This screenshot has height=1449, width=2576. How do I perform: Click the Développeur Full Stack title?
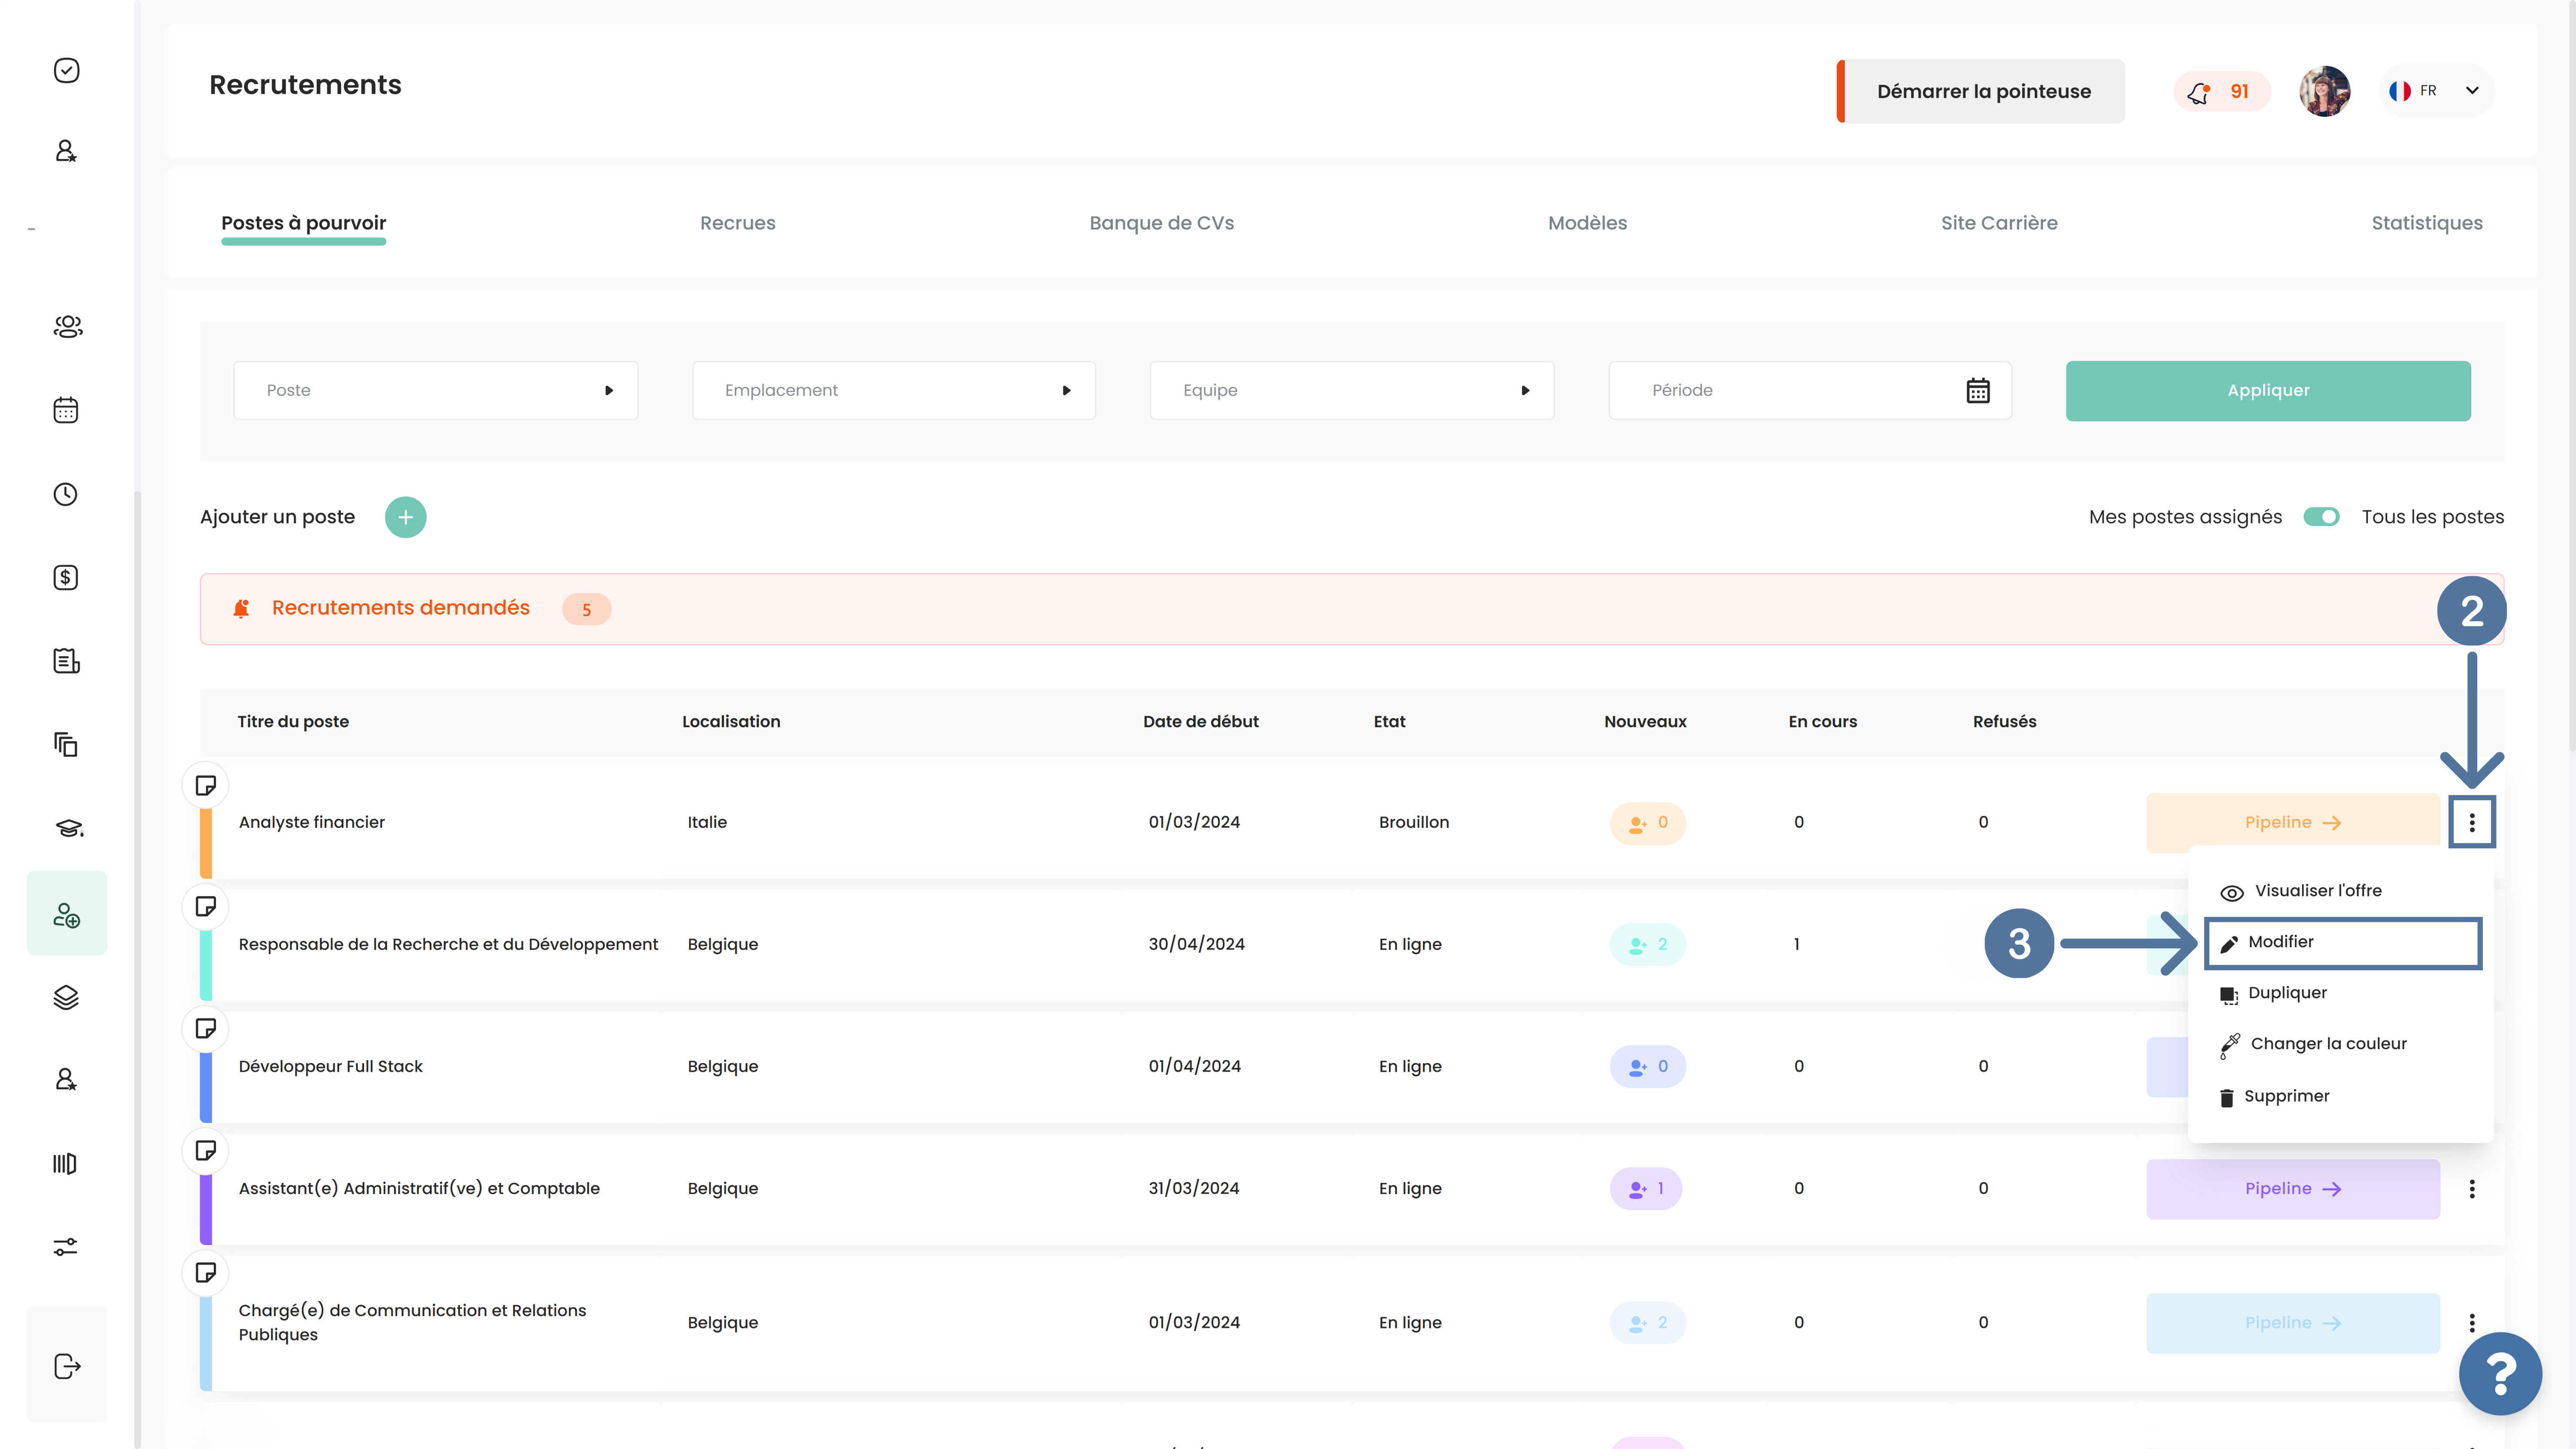coord(331,1066)
